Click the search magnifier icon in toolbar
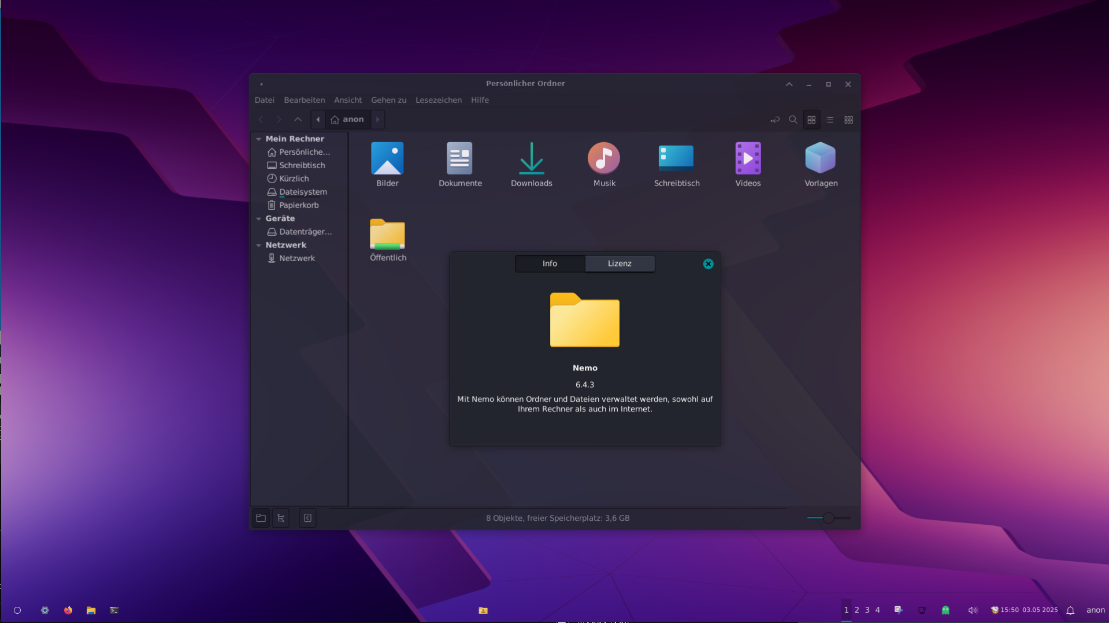1109x623 pixels. (793, 120)
